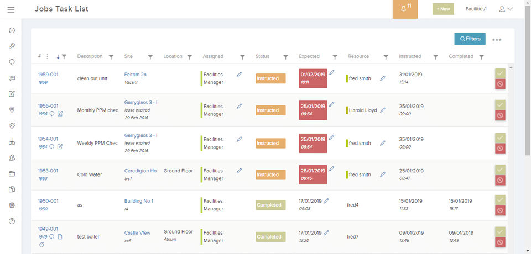This screenshot has width=531, height=254.
Task: Click the + New button
Action: [x=443, y=9]
